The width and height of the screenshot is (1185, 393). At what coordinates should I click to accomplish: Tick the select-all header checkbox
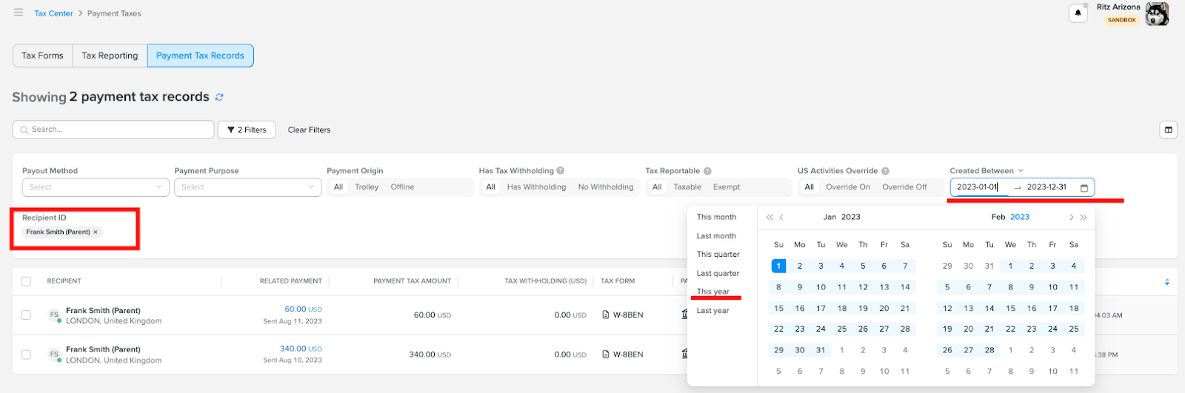[x=27, y=281]
